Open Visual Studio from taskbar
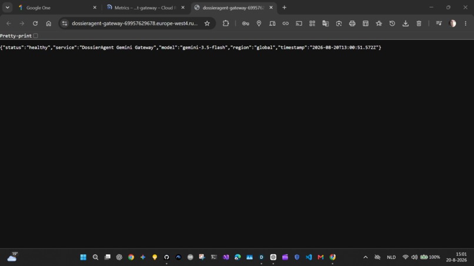Viewport: 474px width, 266px height. click(x=226, y=257)
